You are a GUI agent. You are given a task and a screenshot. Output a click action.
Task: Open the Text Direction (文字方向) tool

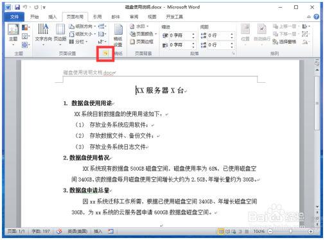(x=44, y=35)
